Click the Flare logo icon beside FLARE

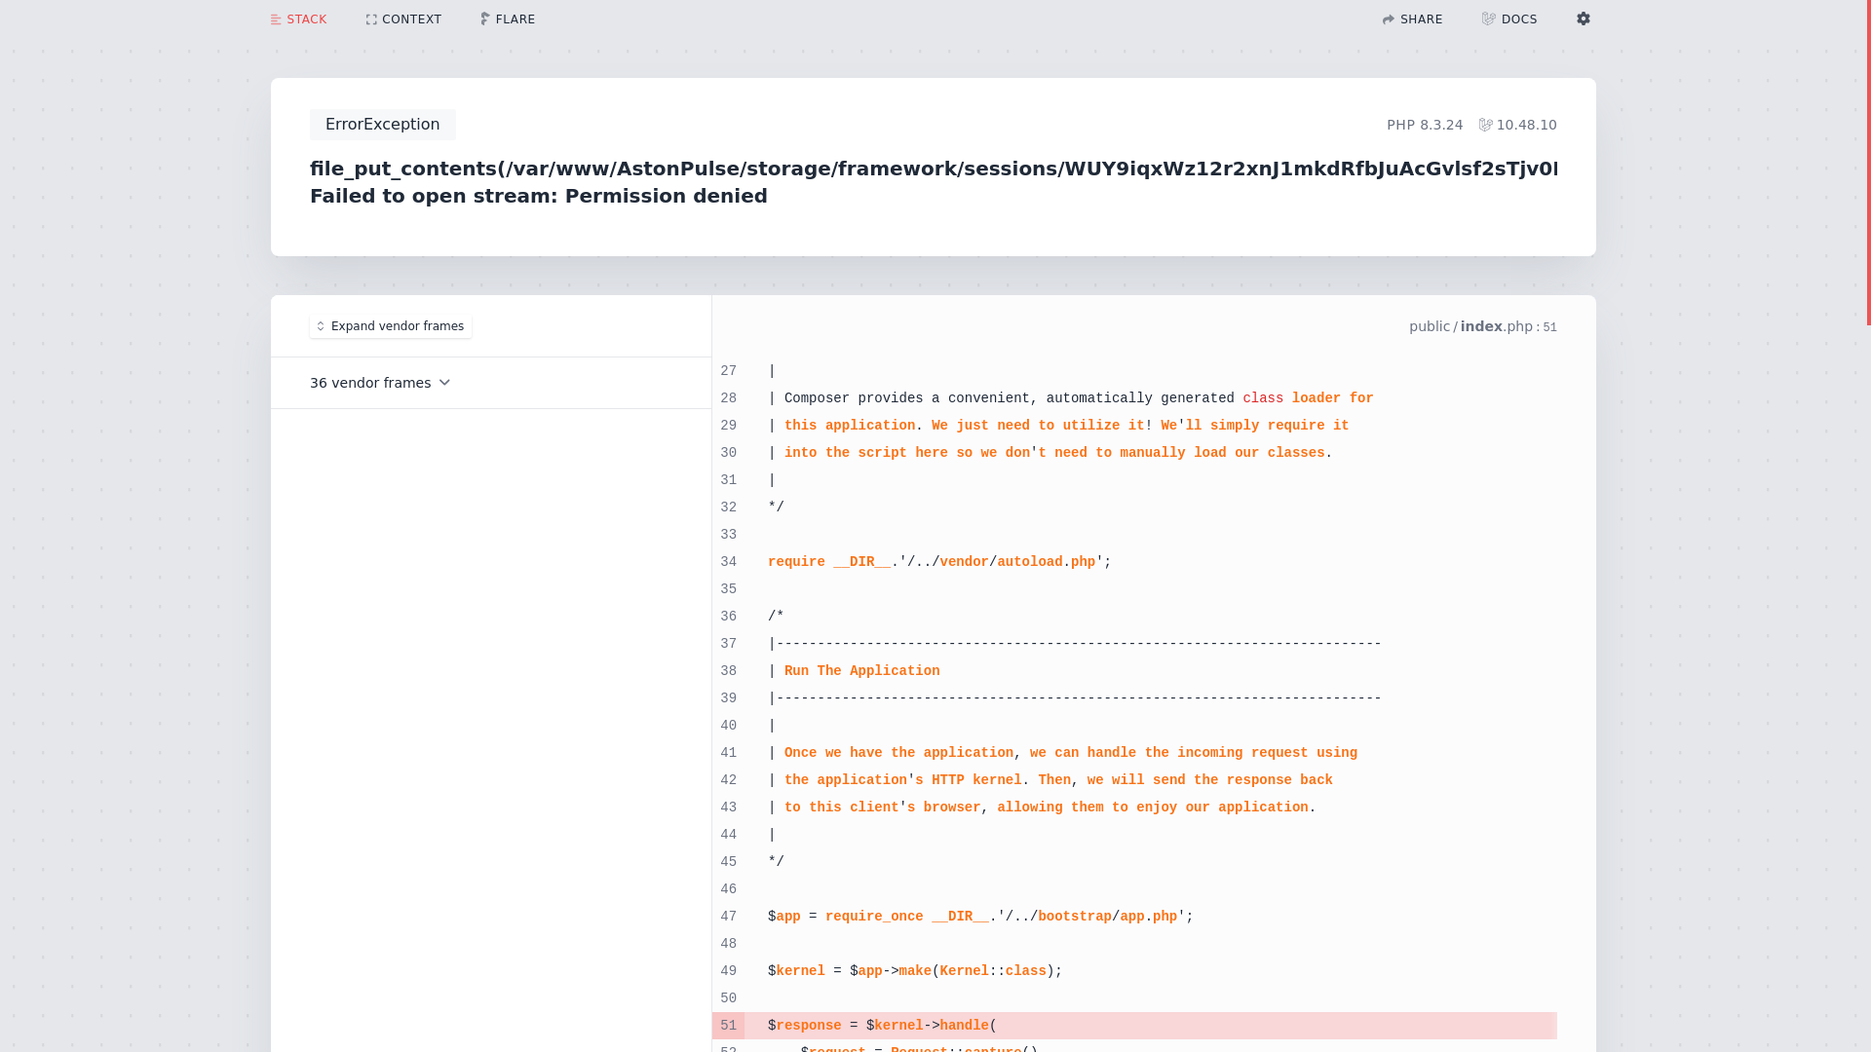coord(485,19)
